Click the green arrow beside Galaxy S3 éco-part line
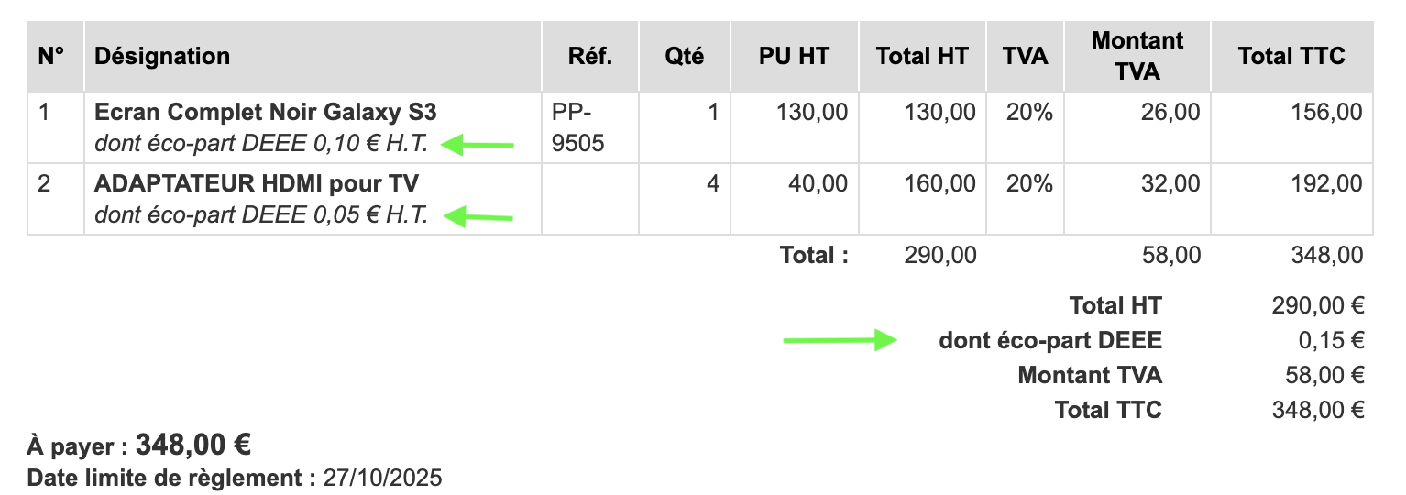This screenshot has width=1406, height=495. [x=478, y=144]
